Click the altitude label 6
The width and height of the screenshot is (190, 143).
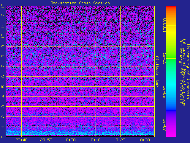pyautogui.click(x=3, y=76)
